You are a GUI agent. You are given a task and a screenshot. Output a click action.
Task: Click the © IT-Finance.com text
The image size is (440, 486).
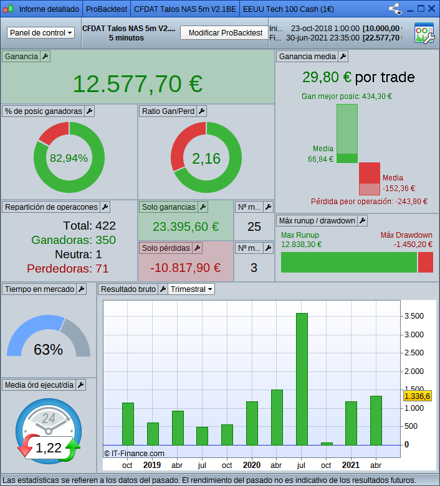(x=134, y=454)
